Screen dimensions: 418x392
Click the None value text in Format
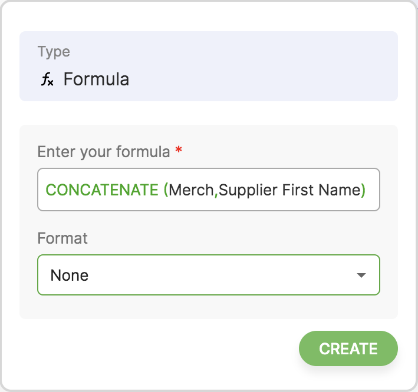pyautogui.click(x=70, y=275)
